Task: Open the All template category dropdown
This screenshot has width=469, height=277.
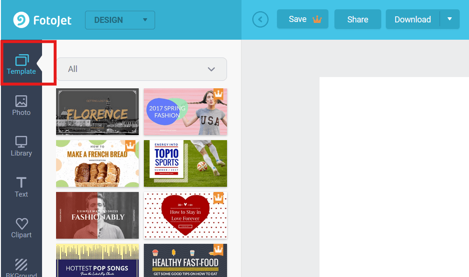Action: point(142,69)
